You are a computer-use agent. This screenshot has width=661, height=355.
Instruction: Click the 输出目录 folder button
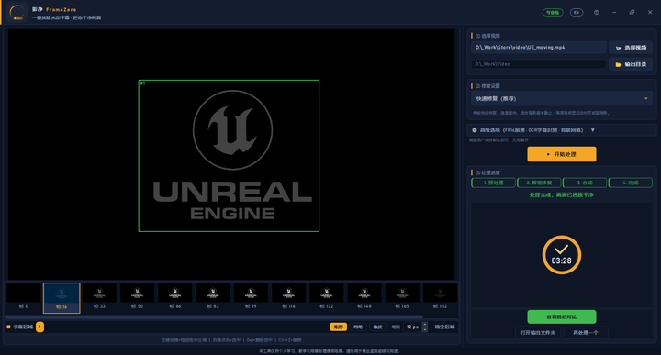click(x=631, y=64)
